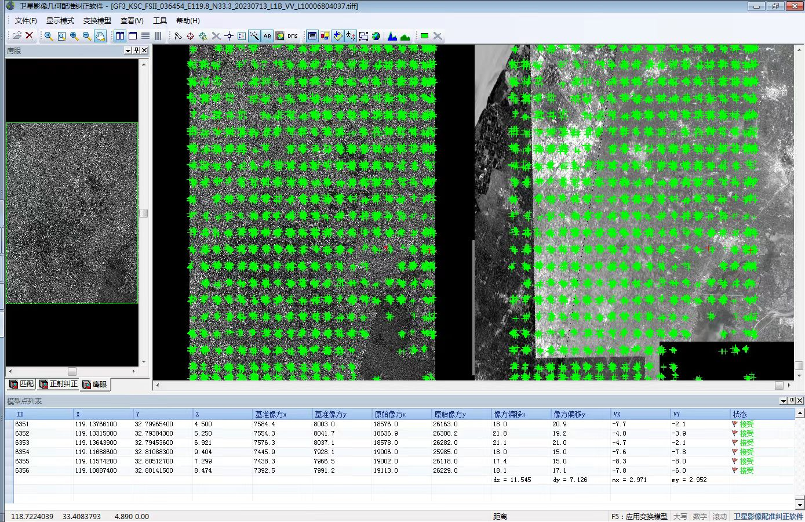The image size is (805, 522).
Task: Toggle the AB label display button
Action: tap(267, 36)
